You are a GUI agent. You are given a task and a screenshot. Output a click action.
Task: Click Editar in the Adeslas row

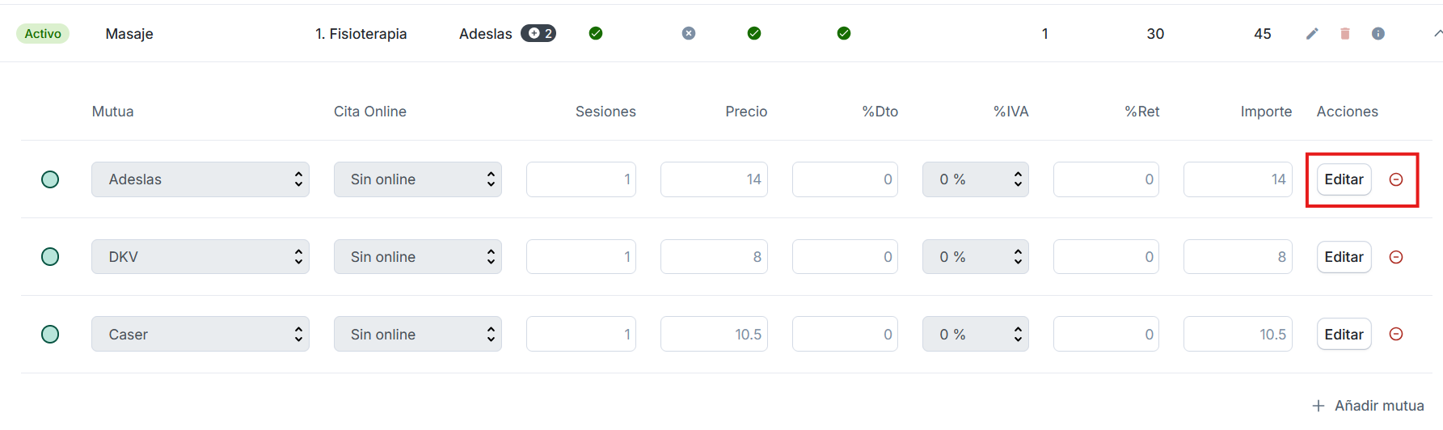[1344, 179]
